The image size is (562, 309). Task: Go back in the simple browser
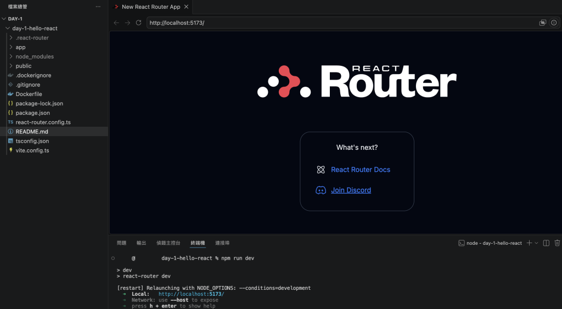[x=116, y=23]
